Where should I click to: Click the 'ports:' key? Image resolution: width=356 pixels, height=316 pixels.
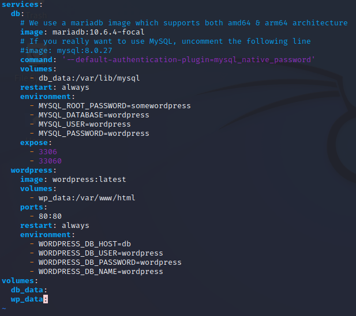click(x=33, y=207)
